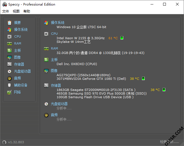
Task: Click the NVIDIA GeForce GTX 1080 Ti entry
Action: pos(91,79)
